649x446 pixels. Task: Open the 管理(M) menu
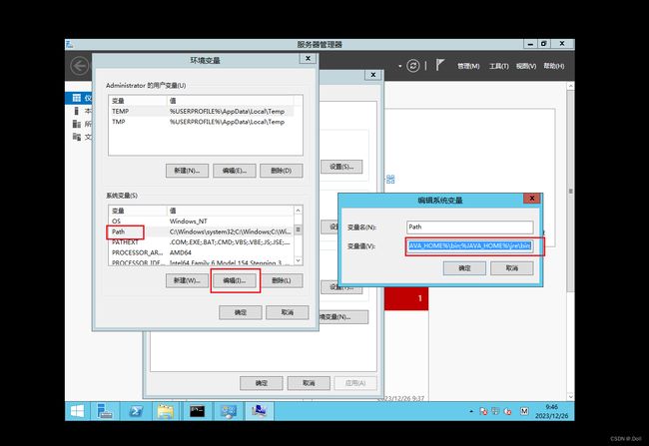(468, 66)
